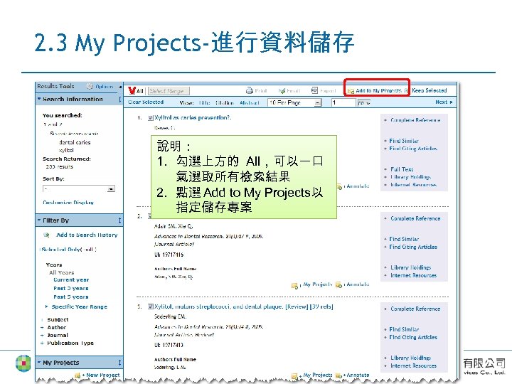
Task: Click the Export icon in the toolbar
Action: tap(314, 90)
